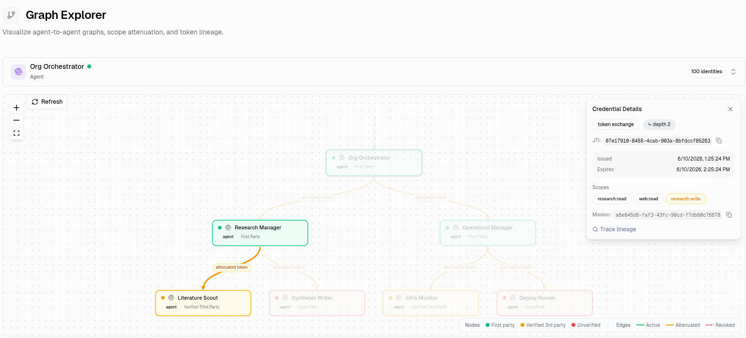Zoom in on the graph
746x338 pixels.
16,108
